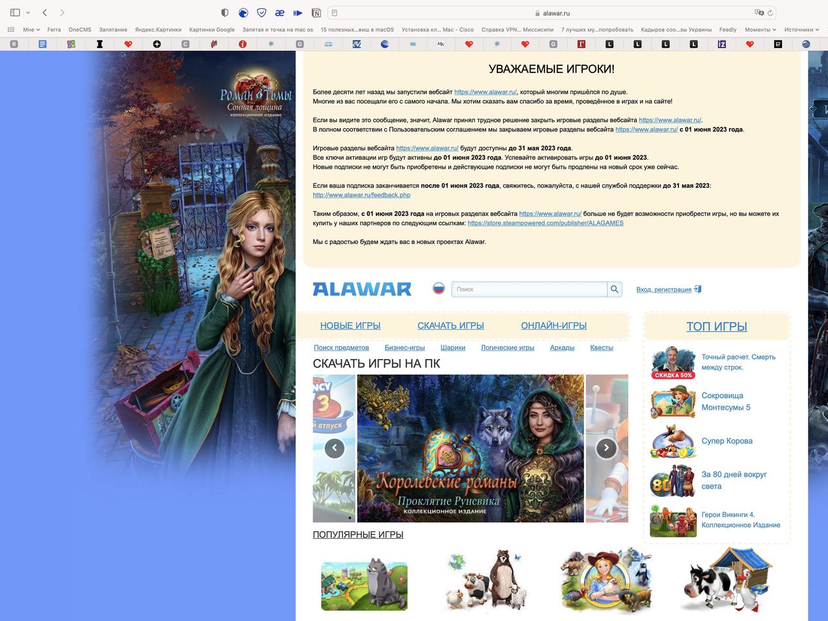Focus the 'Поиск' search input field
Viewport: 828px width, 621px height.
tap(529, 289)
